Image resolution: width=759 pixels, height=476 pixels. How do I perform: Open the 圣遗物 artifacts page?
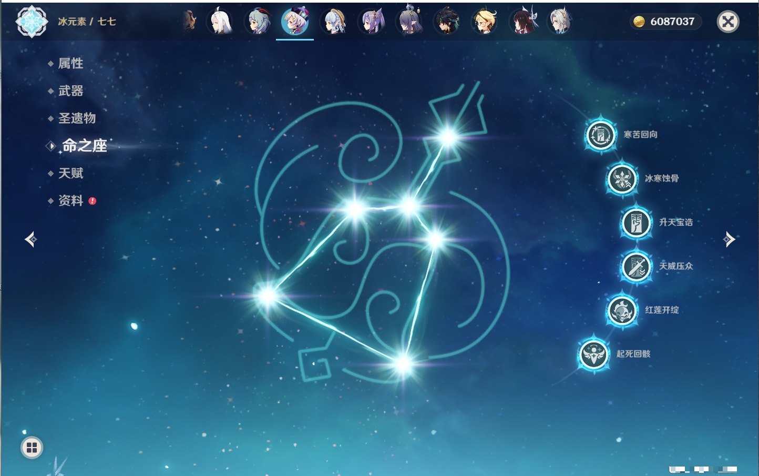(x=77, y=118)
